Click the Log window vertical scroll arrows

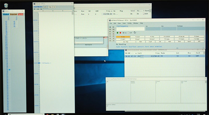204,53
